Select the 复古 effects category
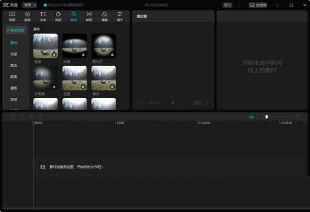The height and width of the screenshot is (212, 310). tap(14, 65)
